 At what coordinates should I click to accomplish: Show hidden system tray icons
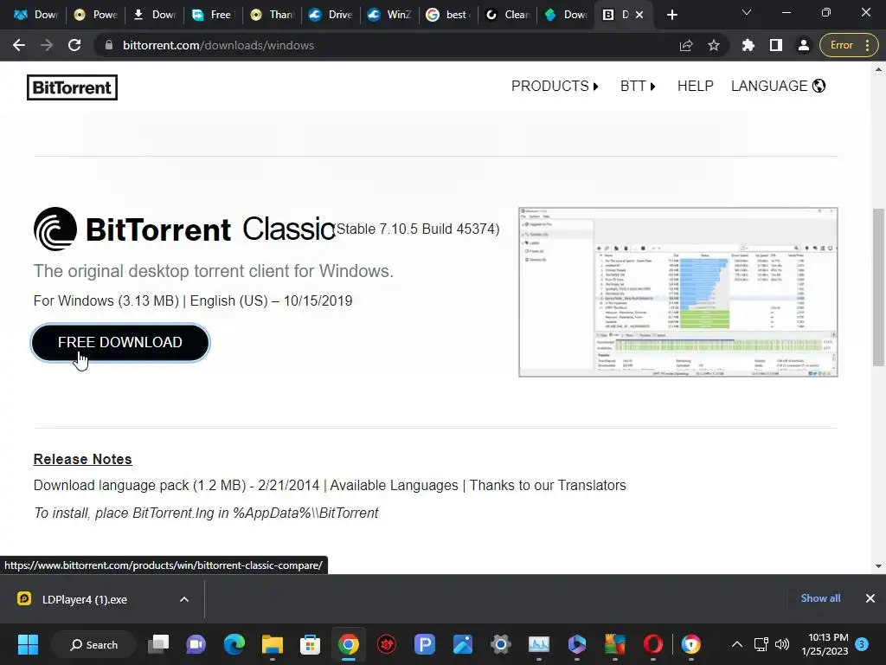737,644
